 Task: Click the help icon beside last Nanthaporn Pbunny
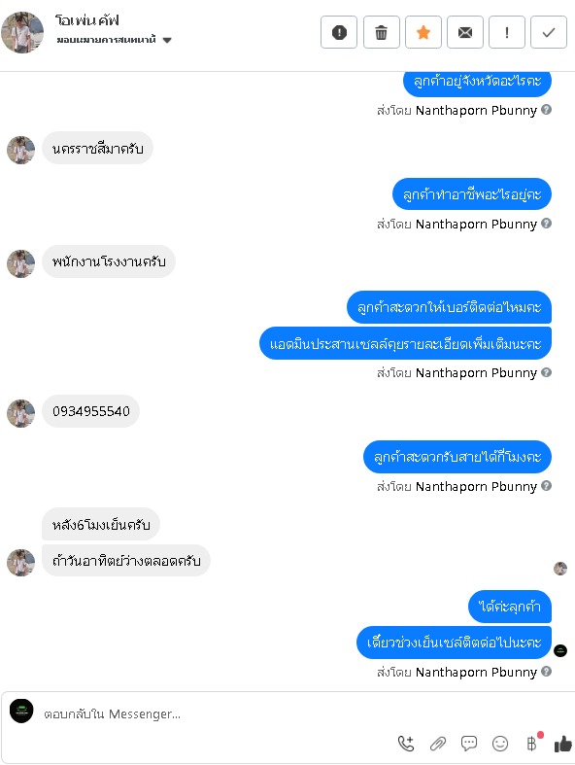point(547,672)
